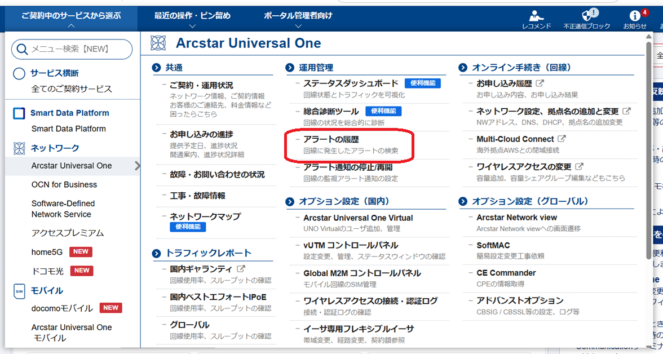This screenshot has height=354, width=663.
Task: Click the モバイル SIM card icon
Action: pos(19,291)
